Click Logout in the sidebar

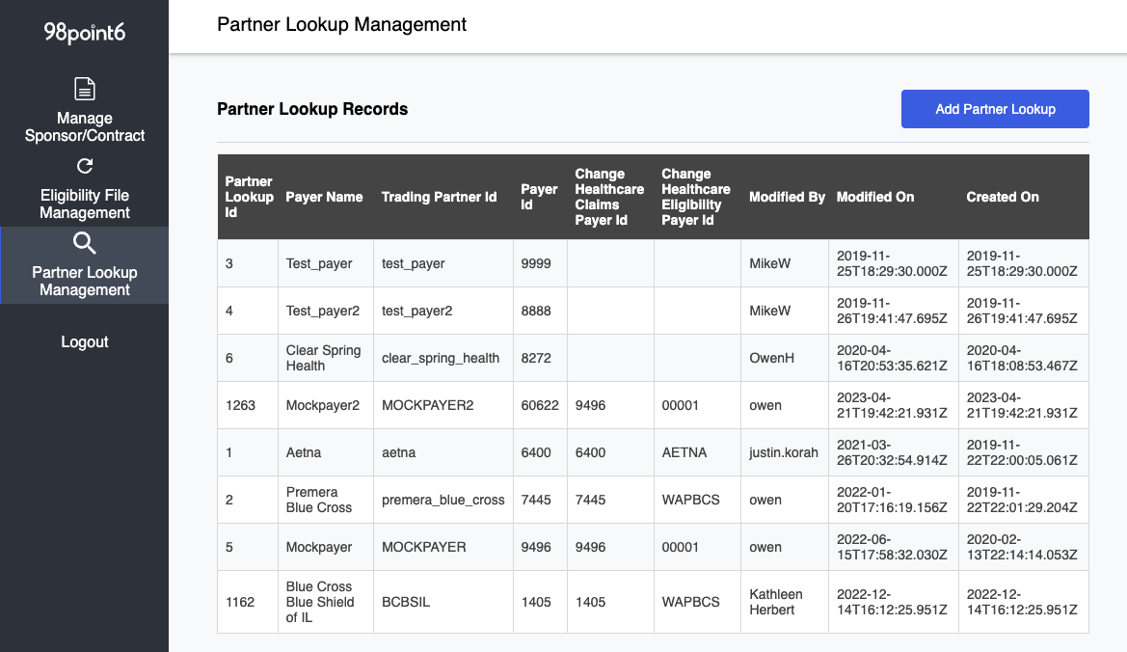(85, 342)
